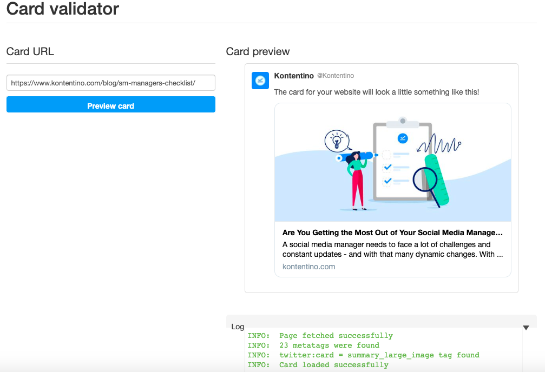Click the @Kontentino handle
Screen dimensions: 545x372
pyautogui.click(x=336, y=76)
